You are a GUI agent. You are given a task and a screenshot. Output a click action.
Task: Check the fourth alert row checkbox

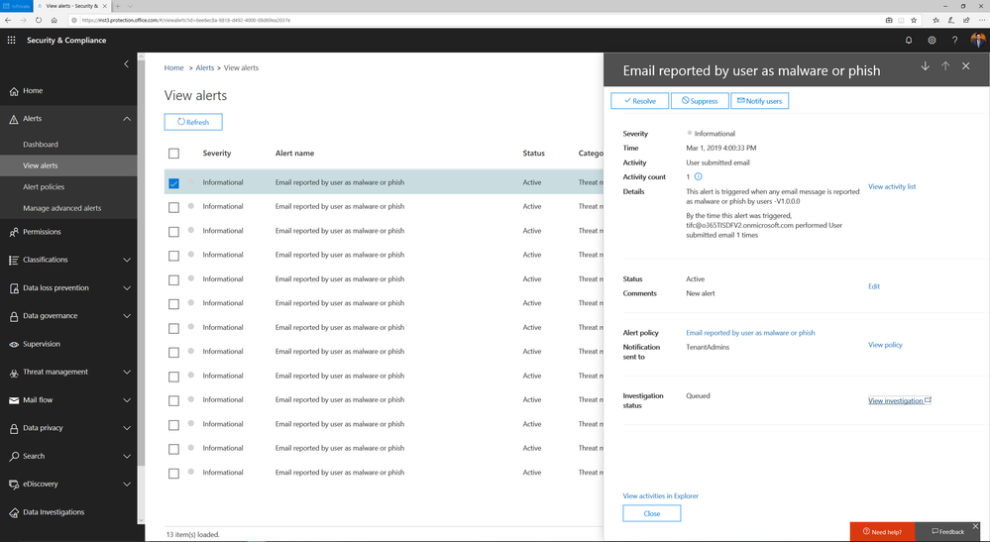(x=173, y=256)
